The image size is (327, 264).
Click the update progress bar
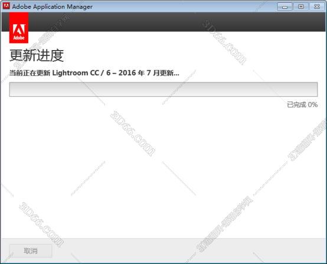163,90
